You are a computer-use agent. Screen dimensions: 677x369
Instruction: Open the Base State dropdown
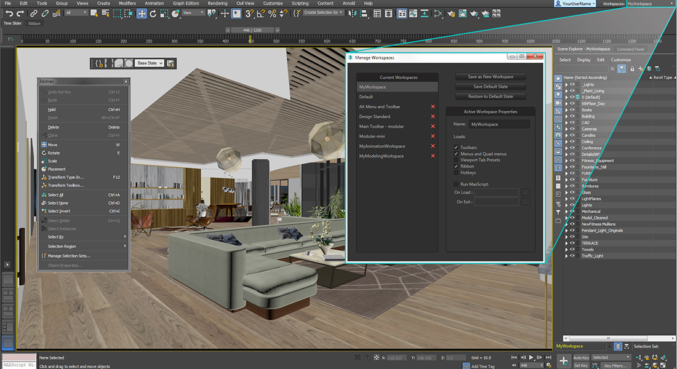pos(150,63)
